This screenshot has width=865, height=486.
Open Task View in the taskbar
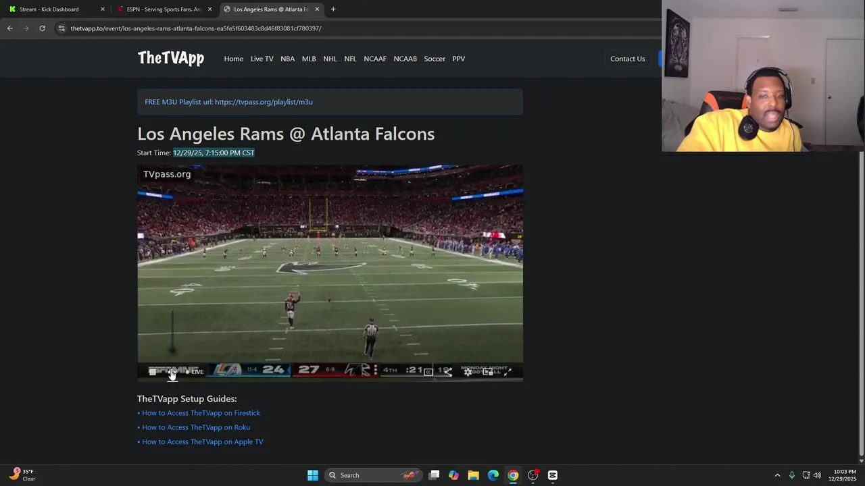coord(434,475)
